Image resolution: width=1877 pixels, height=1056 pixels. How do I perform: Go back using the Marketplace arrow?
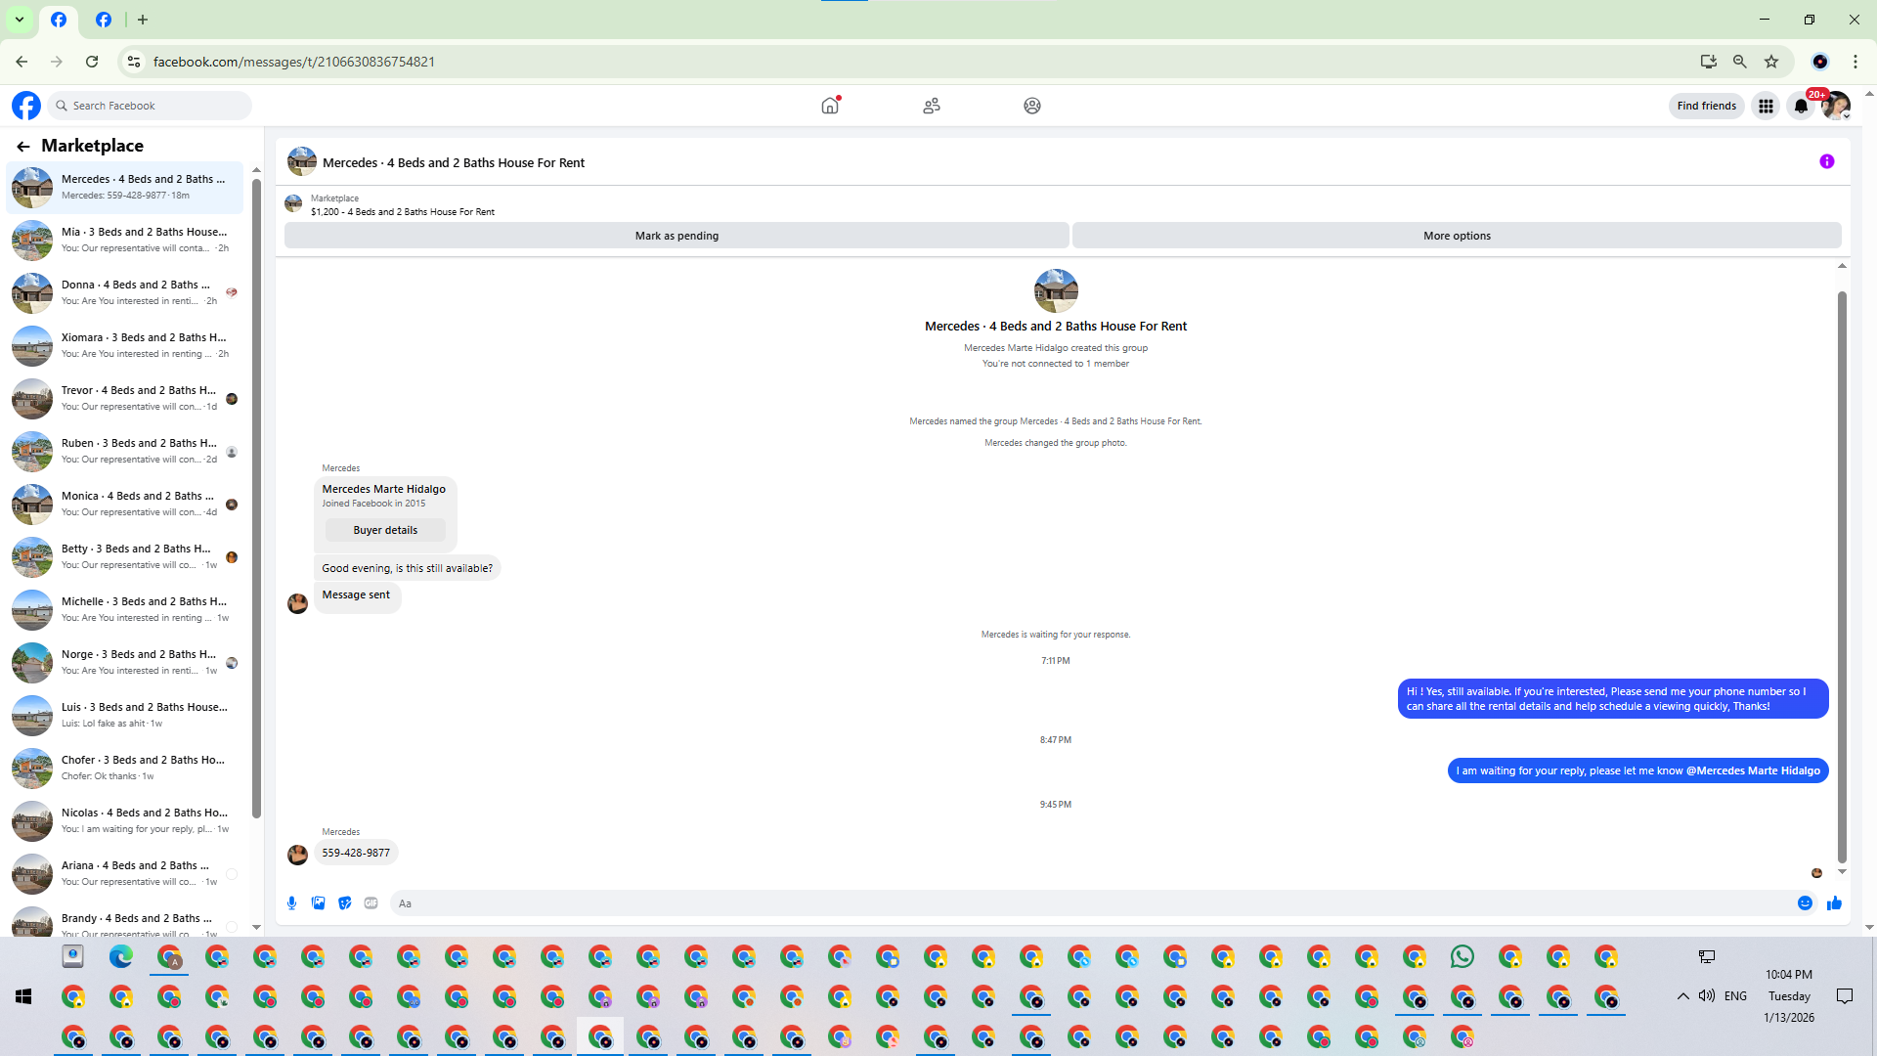click(23, 146)
